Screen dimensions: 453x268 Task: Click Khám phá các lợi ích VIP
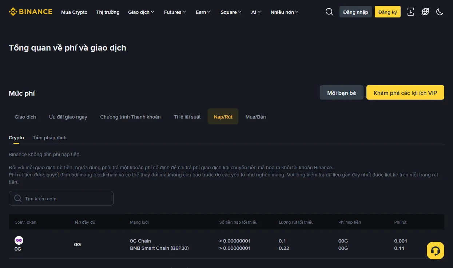[405, 93]
